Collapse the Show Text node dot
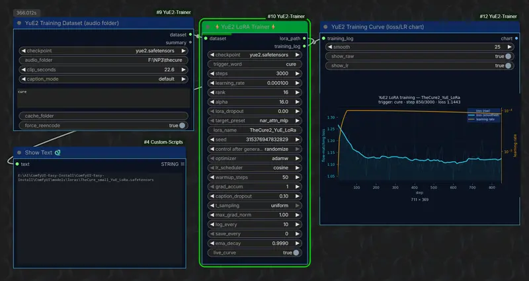The width and height of the screenshot is (529, 281). (19, 153)
